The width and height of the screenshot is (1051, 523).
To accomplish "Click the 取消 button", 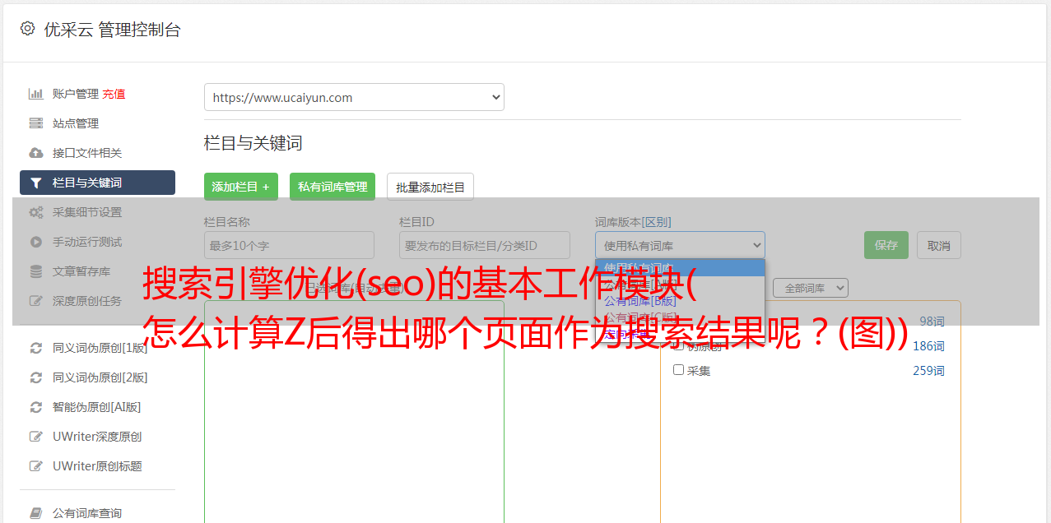I will (x=939, y=245).
